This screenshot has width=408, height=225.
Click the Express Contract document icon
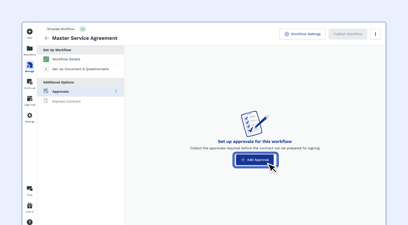pos(46,101)
